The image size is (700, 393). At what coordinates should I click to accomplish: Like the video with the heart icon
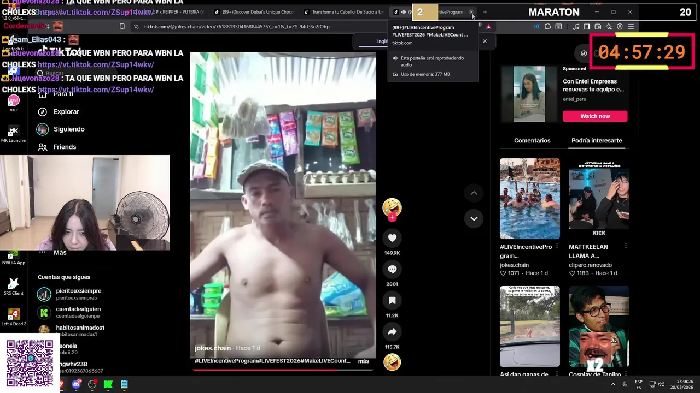tap(392, 238)
